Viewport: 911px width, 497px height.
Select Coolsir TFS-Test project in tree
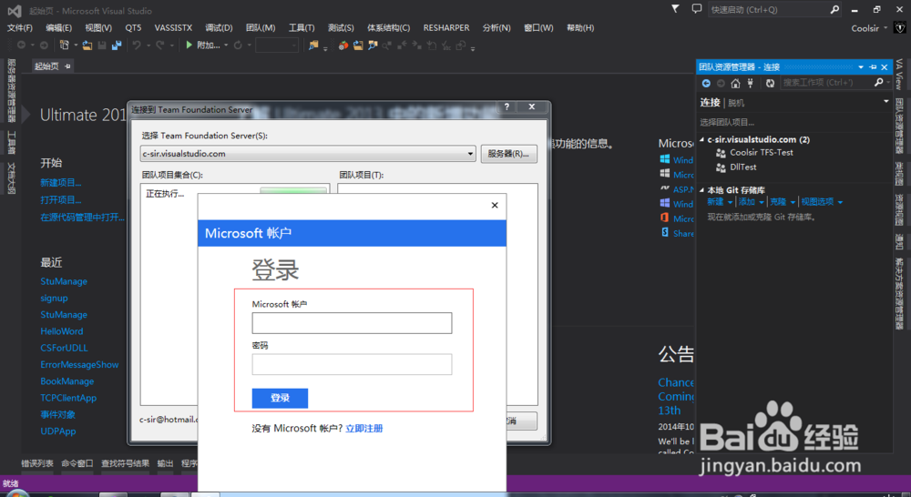(761, 153)
